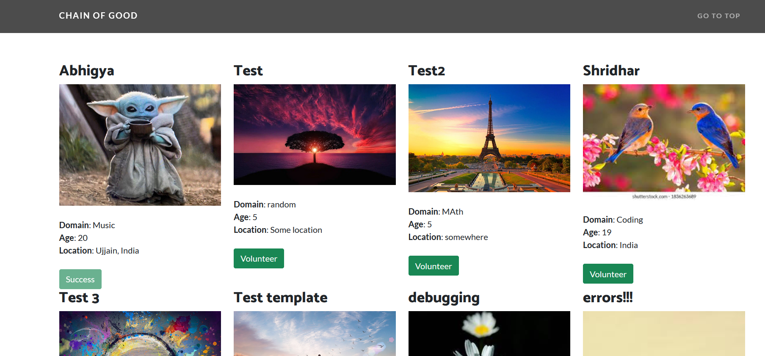765x356 pixels.
Task: Open the Eiffel Tower image on Test2
Action: (489, 138)
